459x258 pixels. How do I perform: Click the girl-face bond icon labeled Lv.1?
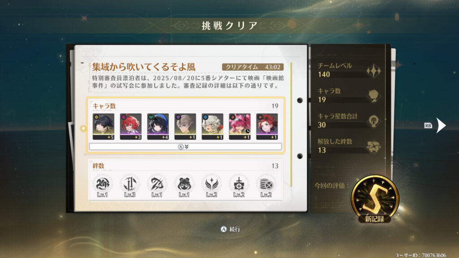tap(184, 186)
